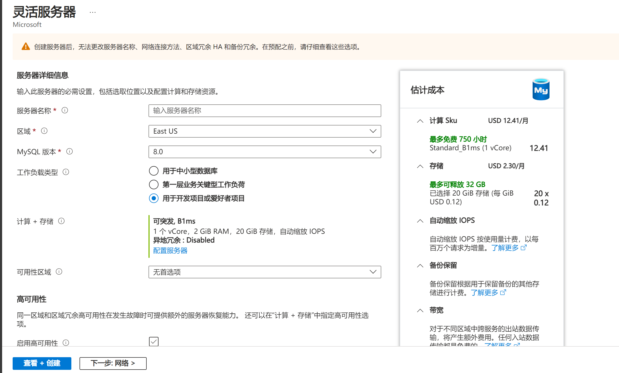Open the 配置服务器 link

pos(170,250)
